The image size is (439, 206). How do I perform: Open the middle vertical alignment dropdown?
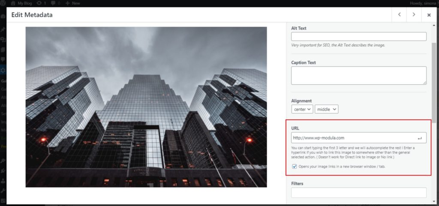click(326, 109)
